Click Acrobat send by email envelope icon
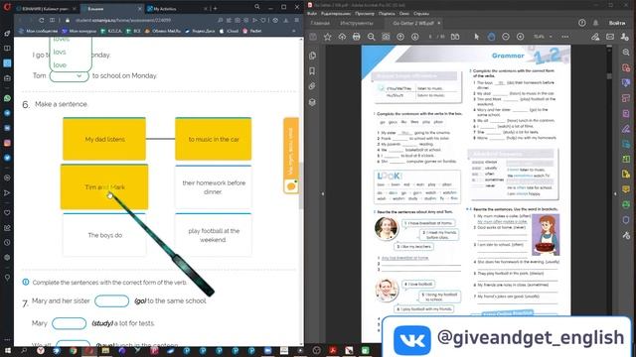636x357 pixels. pyautogui.click(x=610, y=37)
